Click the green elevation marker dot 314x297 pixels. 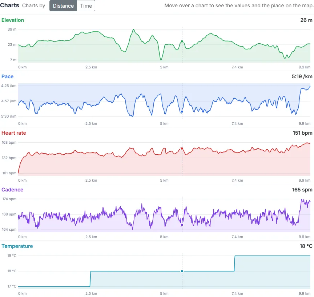pos(182,41)
